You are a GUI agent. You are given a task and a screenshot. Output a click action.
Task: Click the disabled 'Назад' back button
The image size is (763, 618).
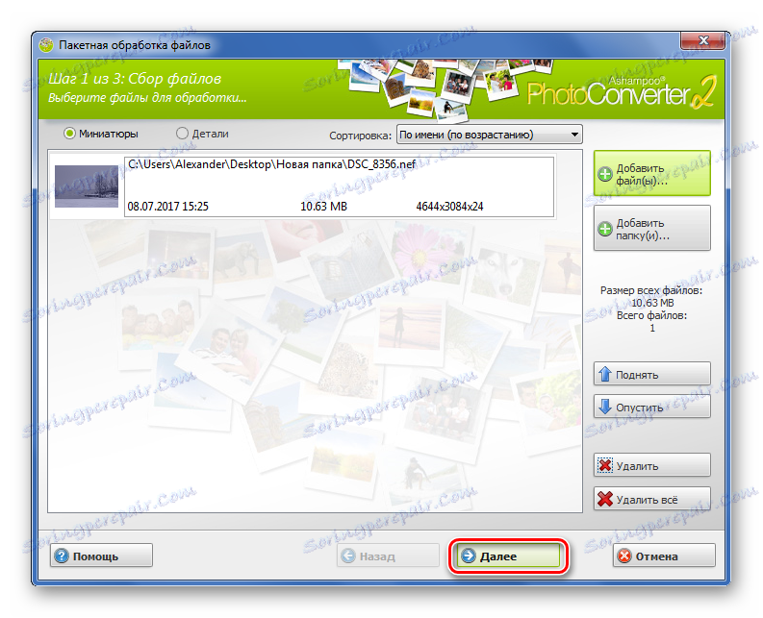click(x=388, y=556)
